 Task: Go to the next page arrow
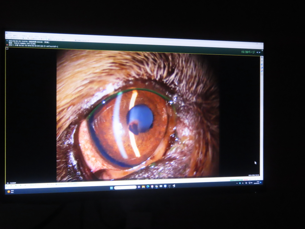click(260, 53)
